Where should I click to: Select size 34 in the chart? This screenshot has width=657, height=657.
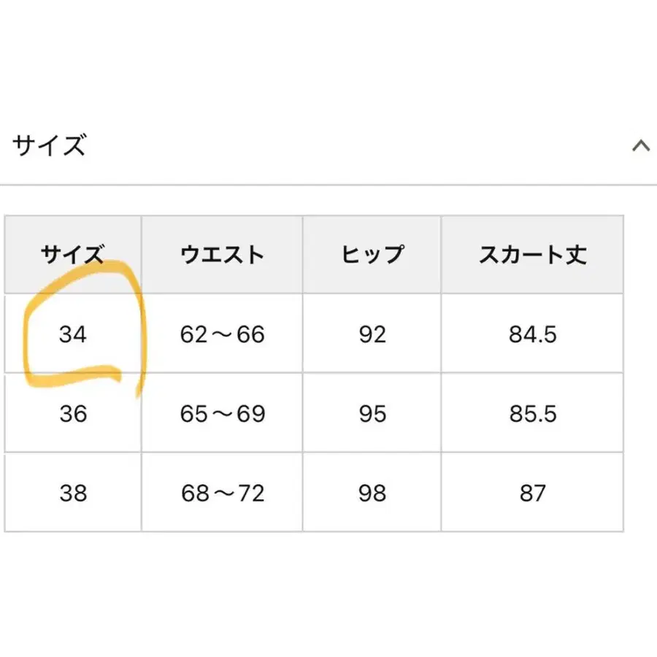pyautogui.click(x=74, y=334)
